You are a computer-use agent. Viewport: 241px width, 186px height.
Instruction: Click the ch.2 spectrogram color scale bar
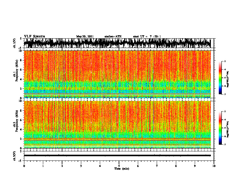click(220, 128)
